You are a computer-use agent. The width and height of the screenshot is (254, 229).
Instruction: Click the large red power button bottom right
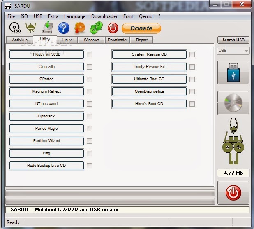(233, 193)
